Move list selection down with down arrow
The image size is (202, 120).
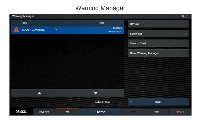point(96,93)
